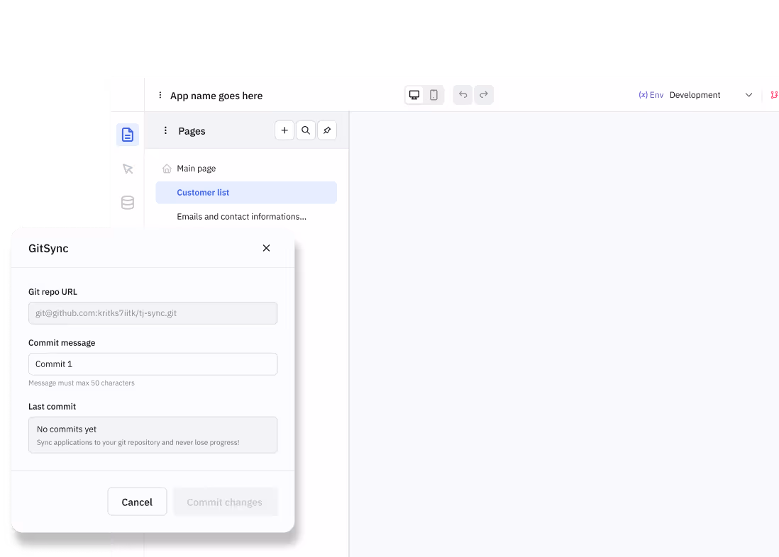Select Main page in page list
The image size is (779, 557).
click(197, 169)
